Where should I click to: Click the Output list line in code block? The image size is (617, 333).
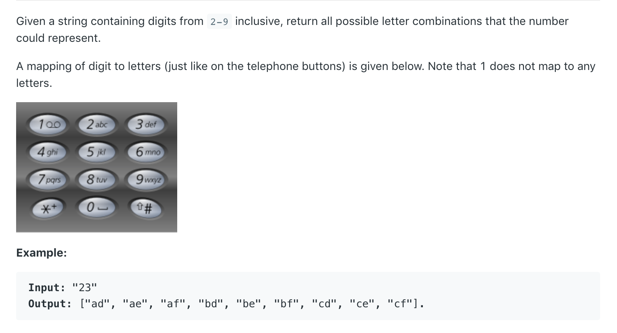click(x=226, y=304)
